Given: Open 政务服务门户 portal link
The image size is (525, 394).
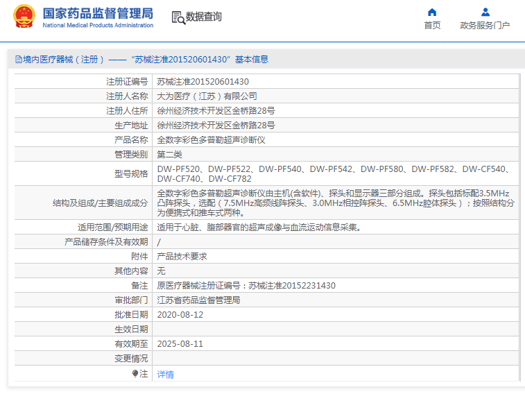Looking at the screenshot, I should tap(485, 26).
